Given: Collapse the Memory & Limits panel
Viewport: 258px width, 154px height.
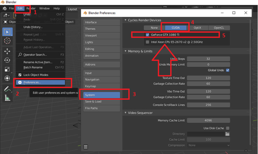Looking at the screenshot, I should pos(126,51).
